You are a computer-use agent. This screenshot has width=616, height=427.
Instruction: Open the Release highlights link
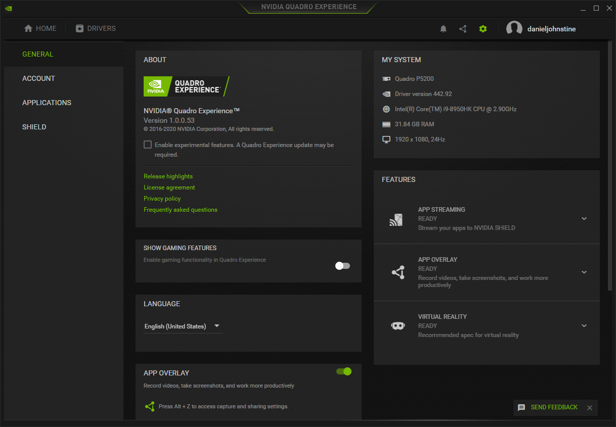point(168,176)
